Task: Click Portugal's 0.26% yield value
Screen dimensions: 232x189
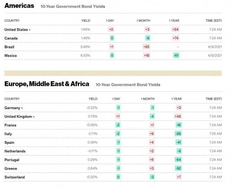Action: tap(92, 160)
